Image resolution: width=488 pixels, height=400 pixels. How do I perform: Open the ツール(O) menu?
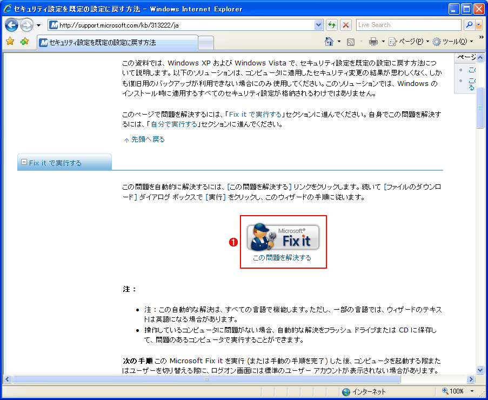[453, 42]
